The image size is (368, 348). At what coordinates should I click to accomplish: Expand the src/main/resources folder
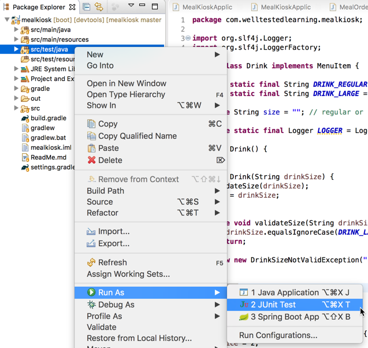pyautogui.click(x=16, y=39)
